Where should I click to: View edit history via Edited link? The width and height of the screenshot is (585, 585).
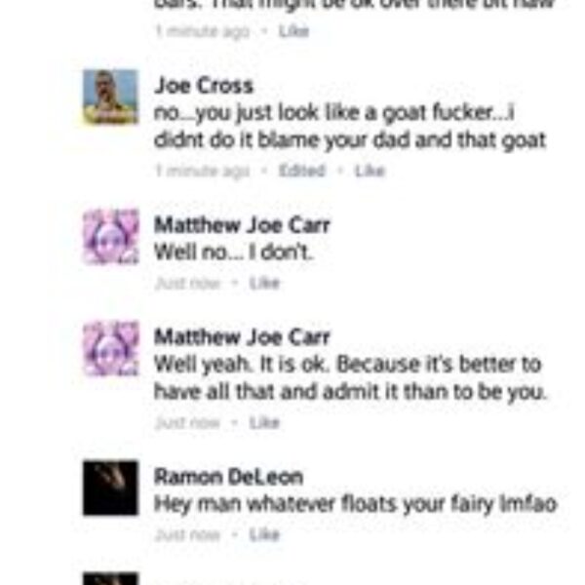point(302,171)
